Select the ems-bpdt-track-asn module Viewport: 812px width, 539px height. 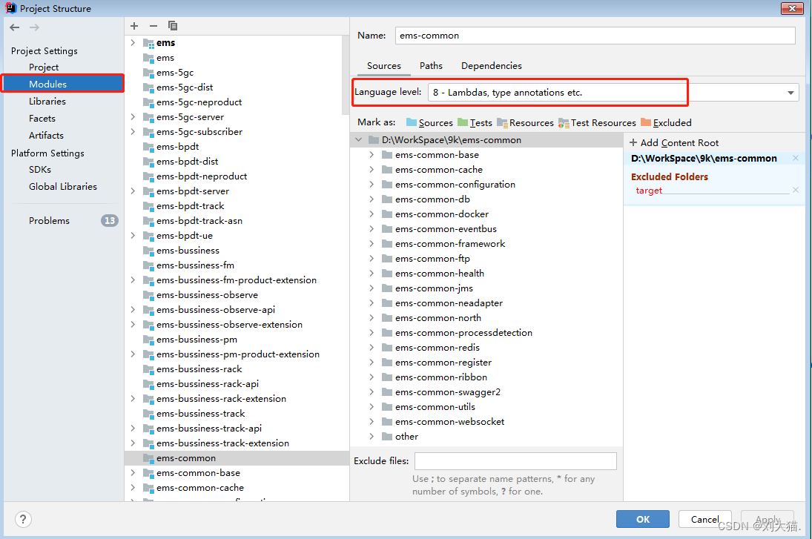(199, 221)
